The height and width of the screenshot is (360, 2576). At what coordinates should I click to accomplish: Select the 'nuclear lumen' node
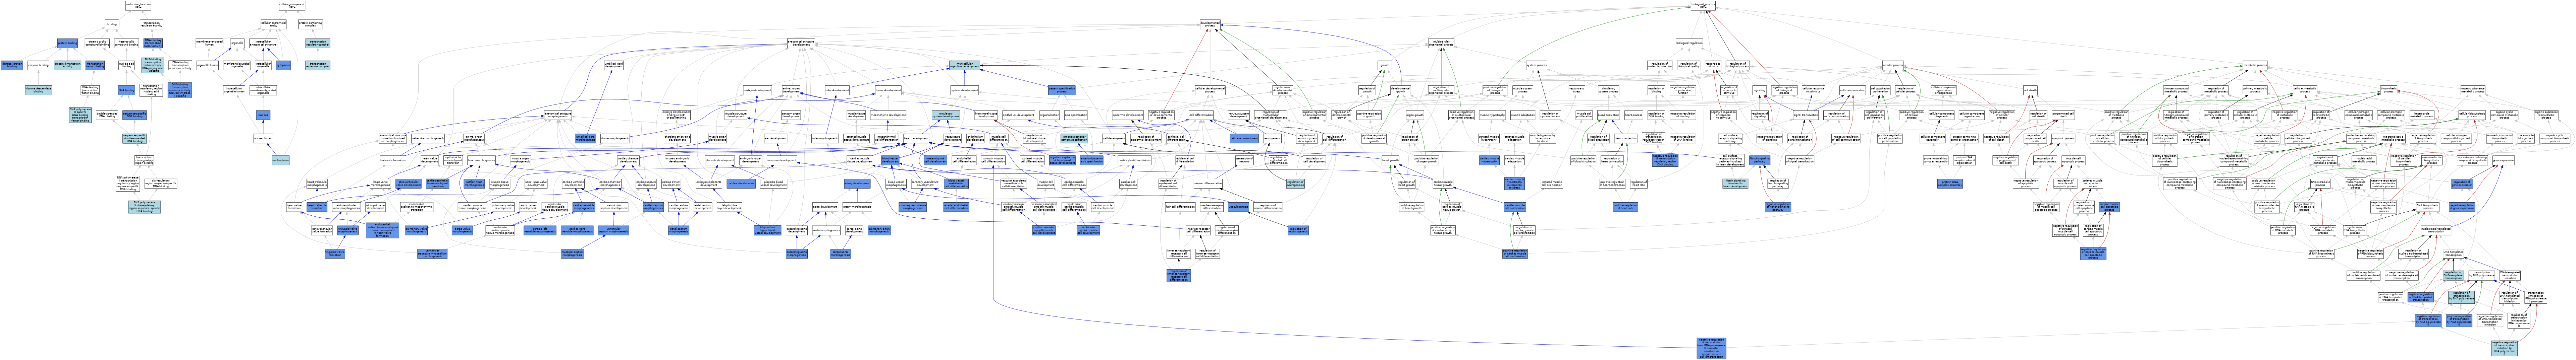tap(263, 139)
